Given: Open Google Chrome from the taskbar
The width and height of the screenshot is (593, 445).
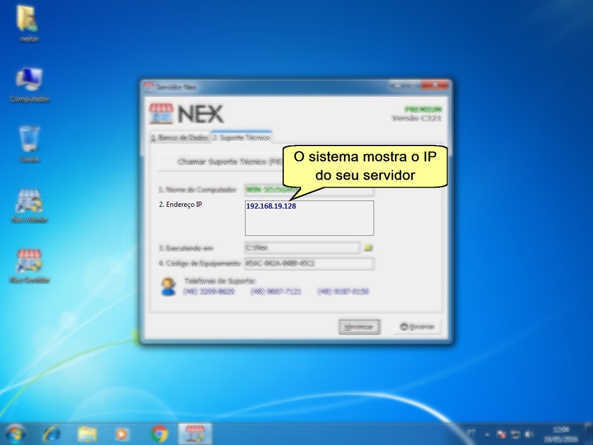Looking at the screenshot, I should (x=159, y=434).
